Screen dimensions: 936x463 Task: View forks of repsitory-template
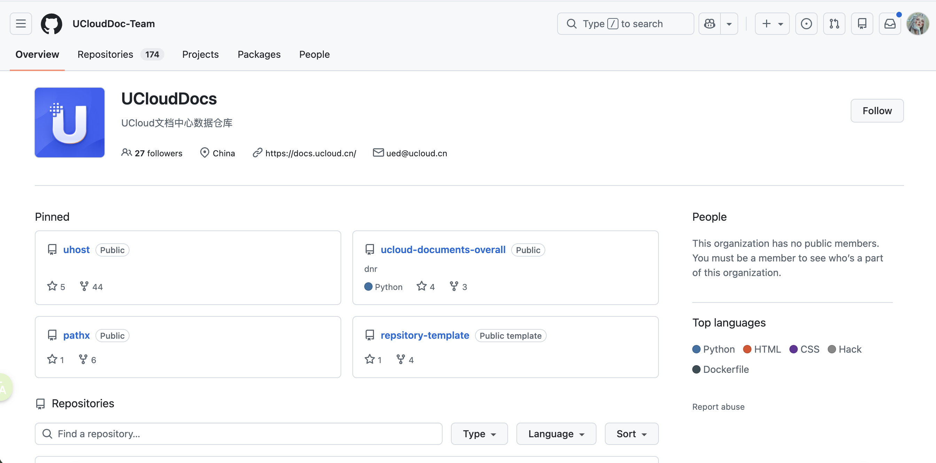coord(405,360)
